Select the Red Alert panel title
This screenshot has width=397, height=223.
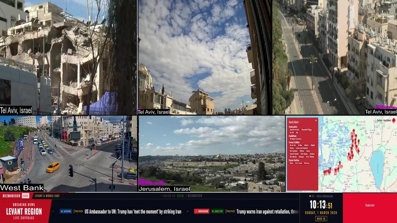pyautogui.click(x=294, y=122)
